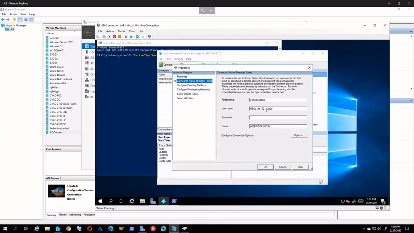Open Internet Explorer in guest VM taskbar
Screen dimensions: 414x233
[x=132, y=201]
